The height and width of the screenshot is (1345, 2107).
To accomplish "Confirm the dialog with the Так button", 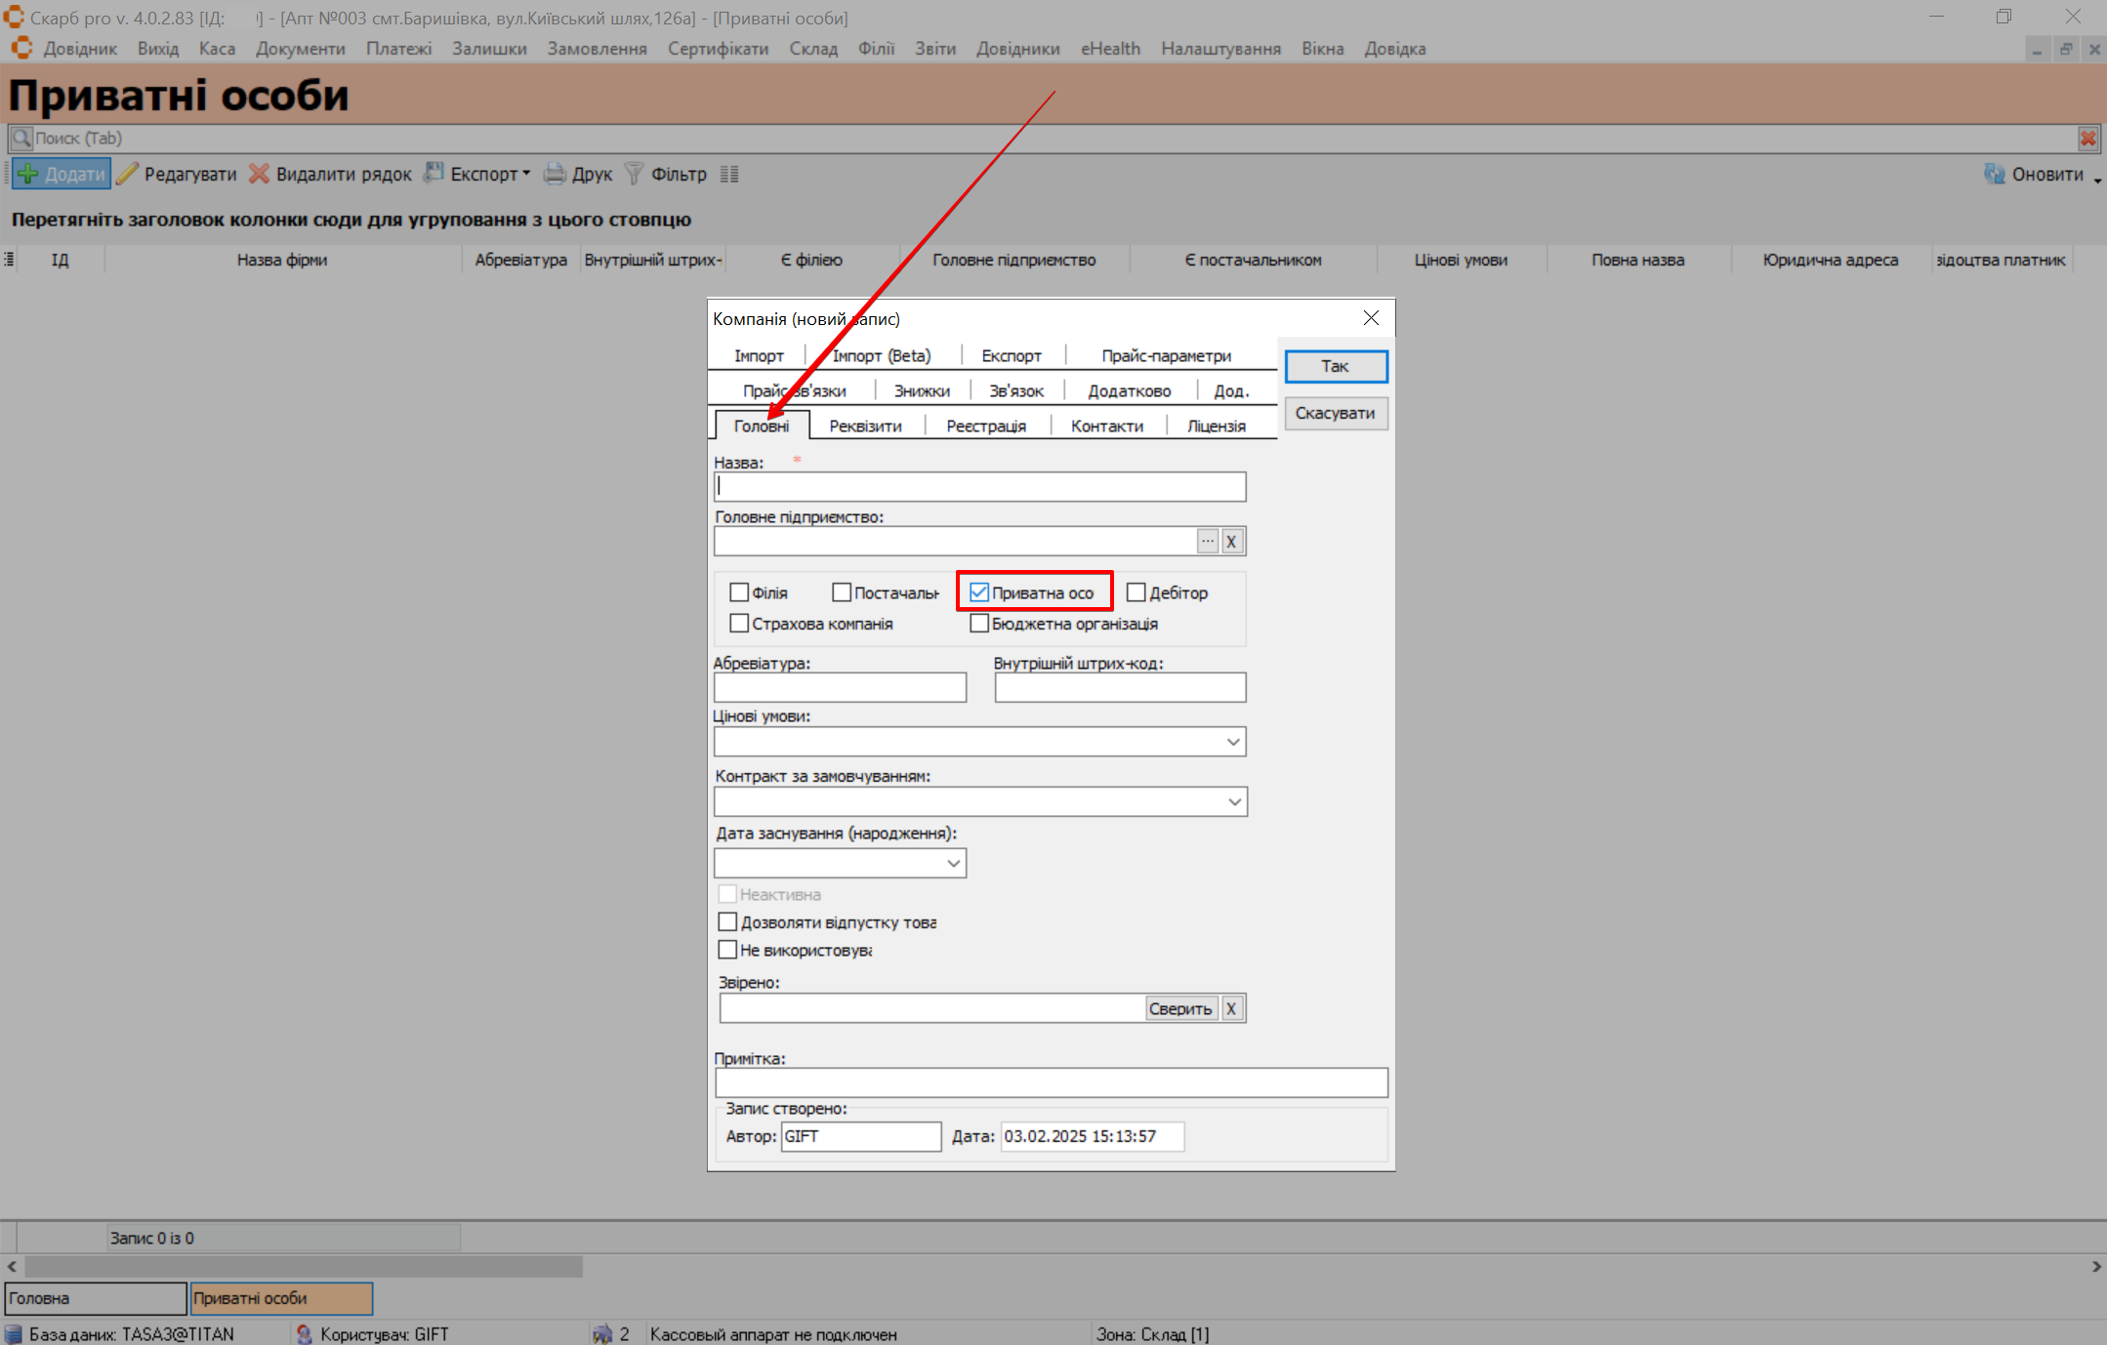I will [1335, 366].
